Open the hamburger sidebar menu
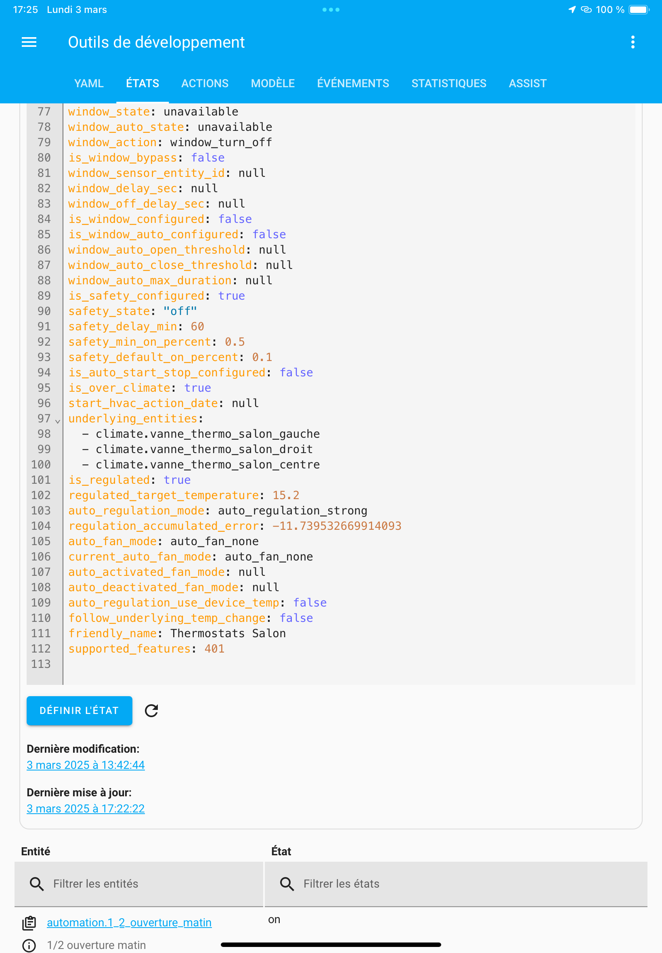Image resolution: width=662 pixels, height=953 pixels. pos(29,42)
